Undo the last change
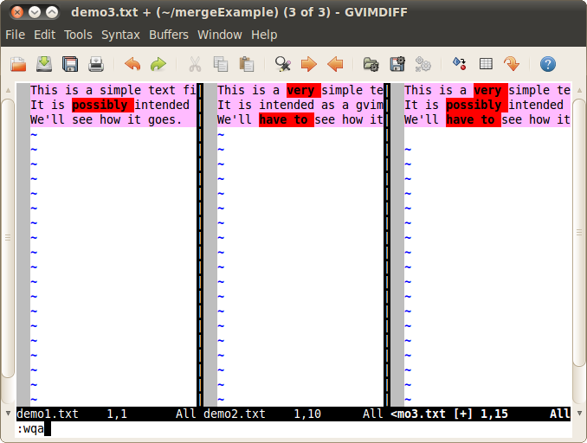Screen dimensions: 587x443 pos(132,64)
